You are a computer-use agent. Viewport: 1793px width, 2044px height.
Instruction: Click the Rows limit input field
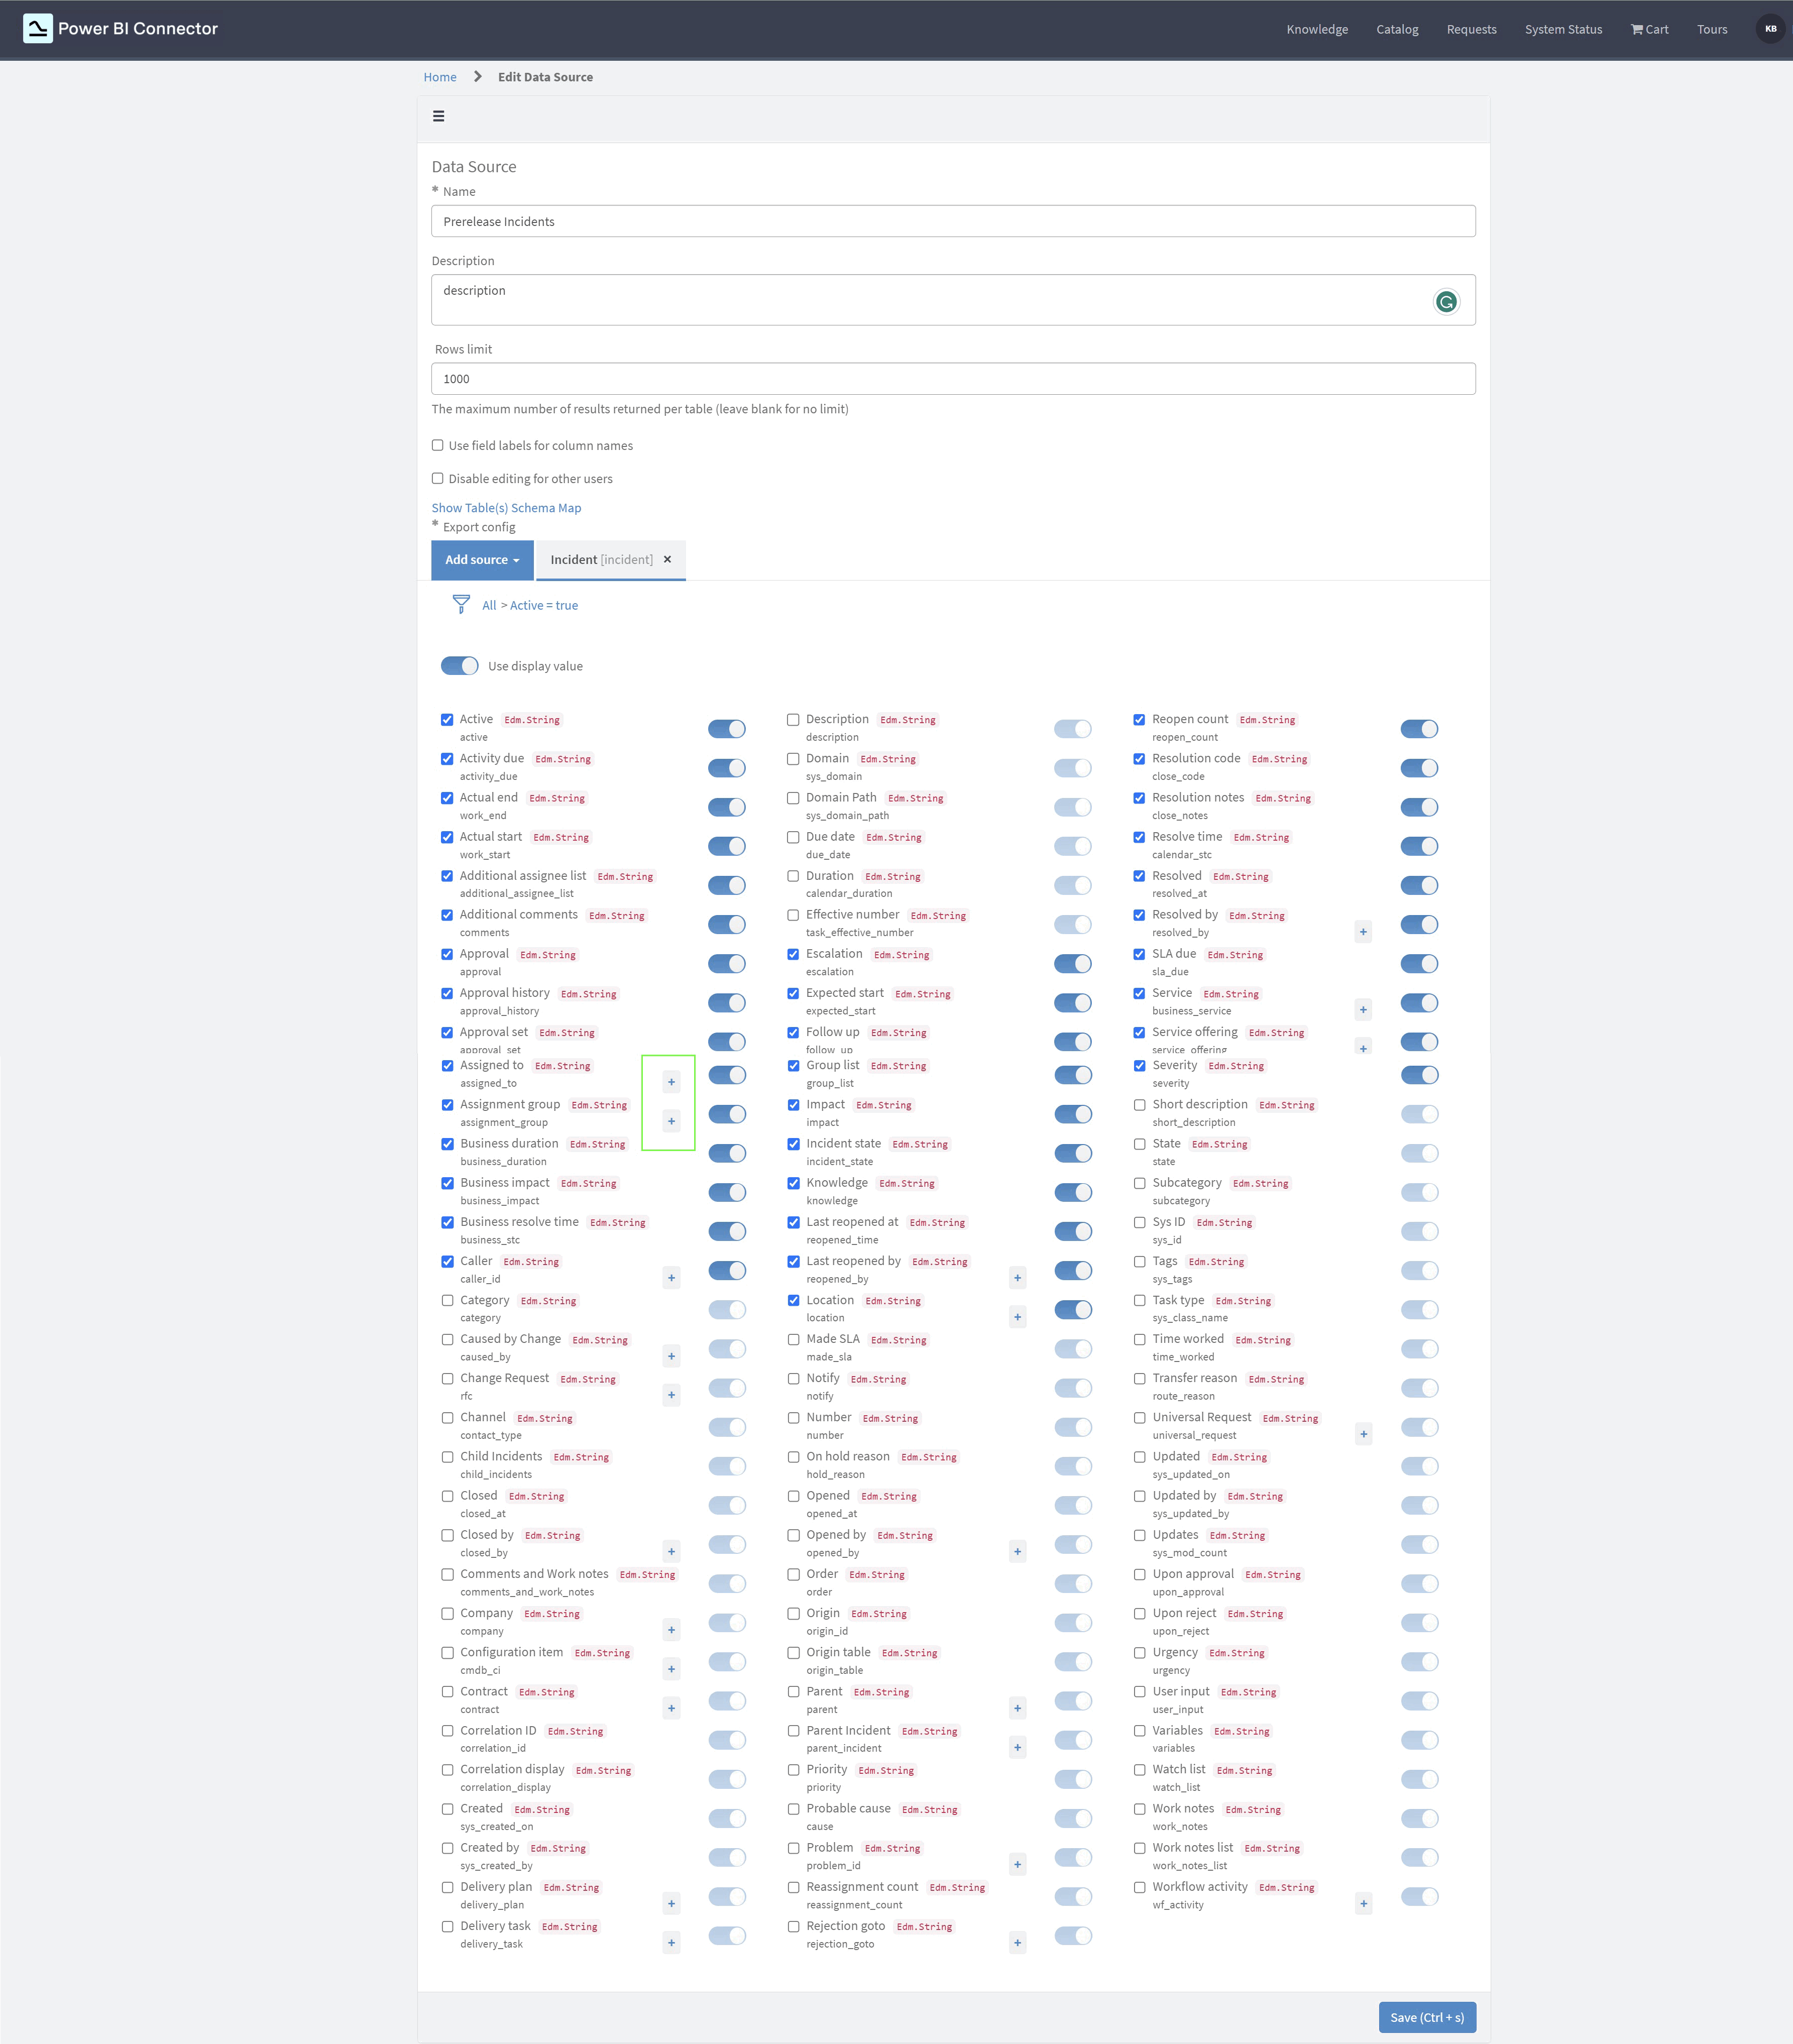pos(952,379)
